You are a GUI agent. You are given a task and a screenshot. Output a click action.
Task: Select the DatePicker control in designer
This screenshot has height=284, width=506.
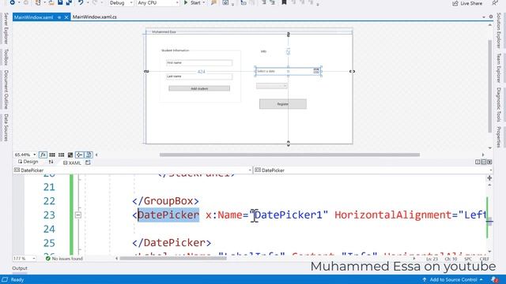point(288,71)
